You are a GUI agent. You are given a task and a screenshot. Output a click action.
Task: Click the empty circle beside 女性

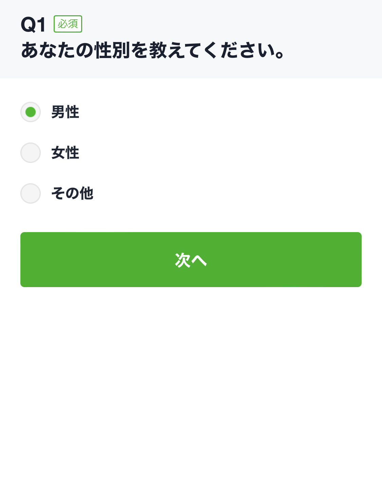pyautogui.click(x=30, y=153)
